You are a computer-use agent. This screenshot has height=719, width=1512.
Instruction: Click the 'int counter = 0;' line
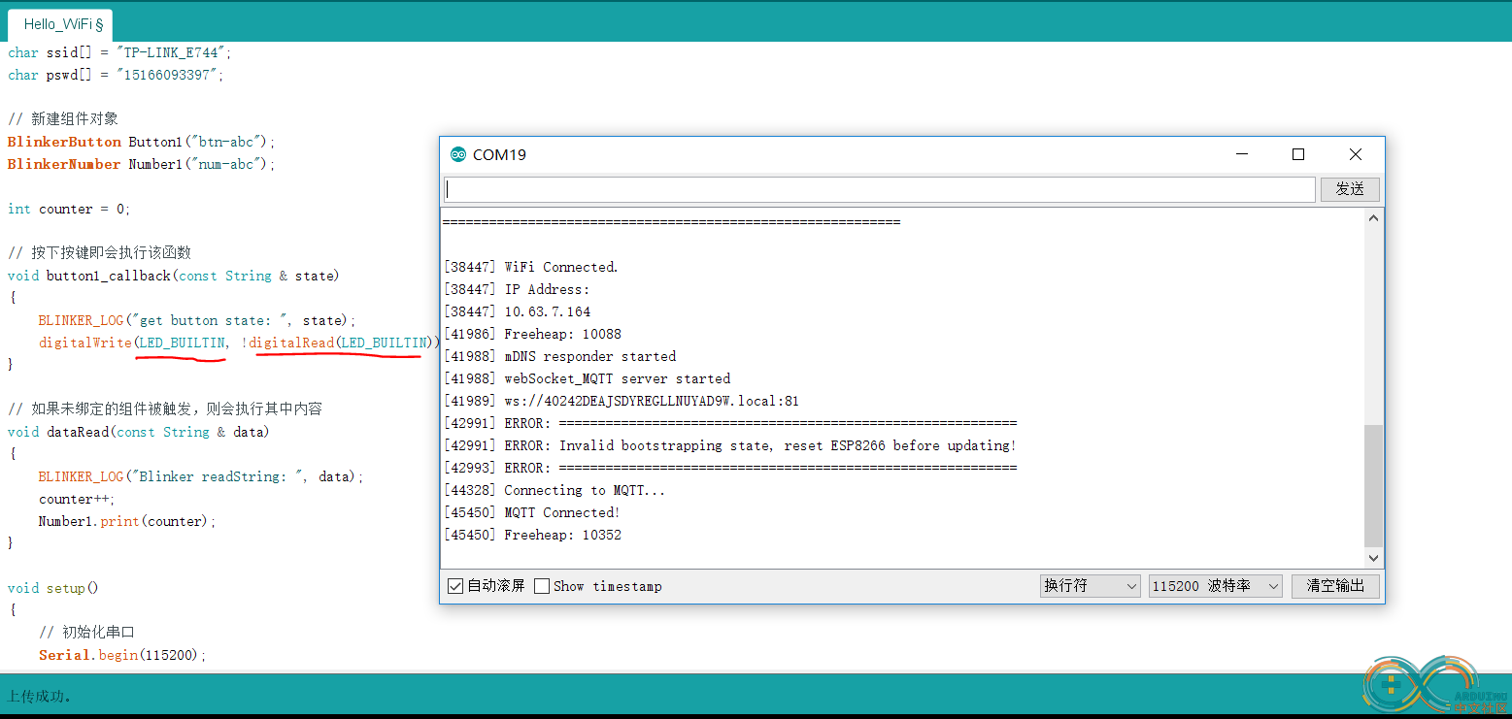69,209
